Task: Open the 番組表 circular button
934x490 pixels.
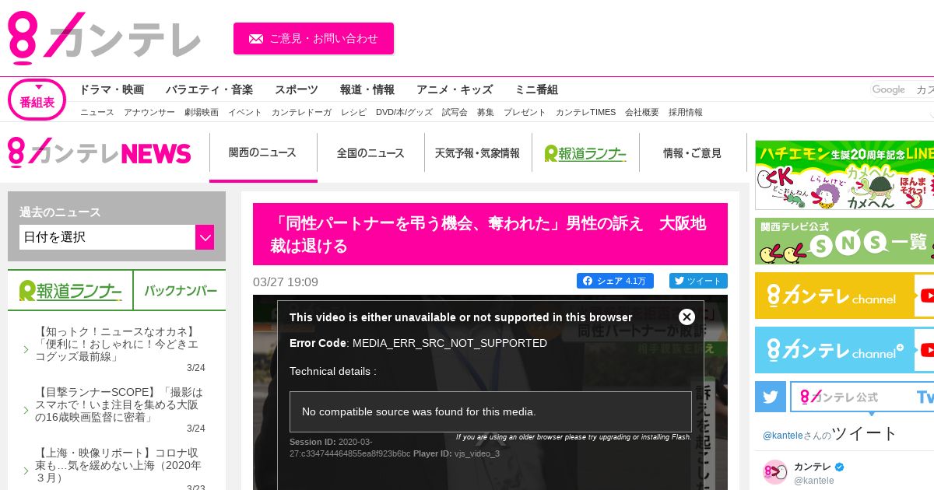Action: (x=37, y=100)
